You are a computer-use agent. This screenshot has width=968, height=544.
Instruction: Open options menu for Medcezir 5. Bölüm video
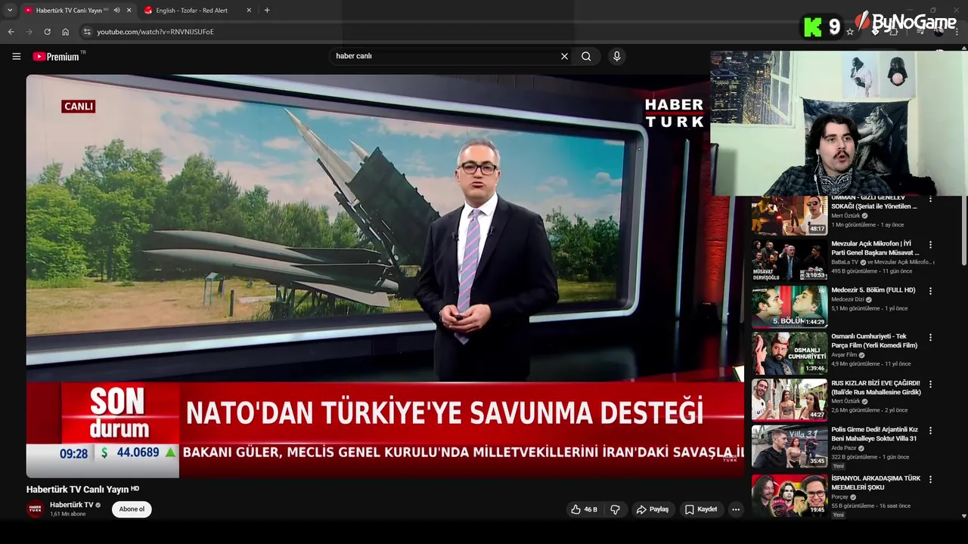click(x=930, y=291)
